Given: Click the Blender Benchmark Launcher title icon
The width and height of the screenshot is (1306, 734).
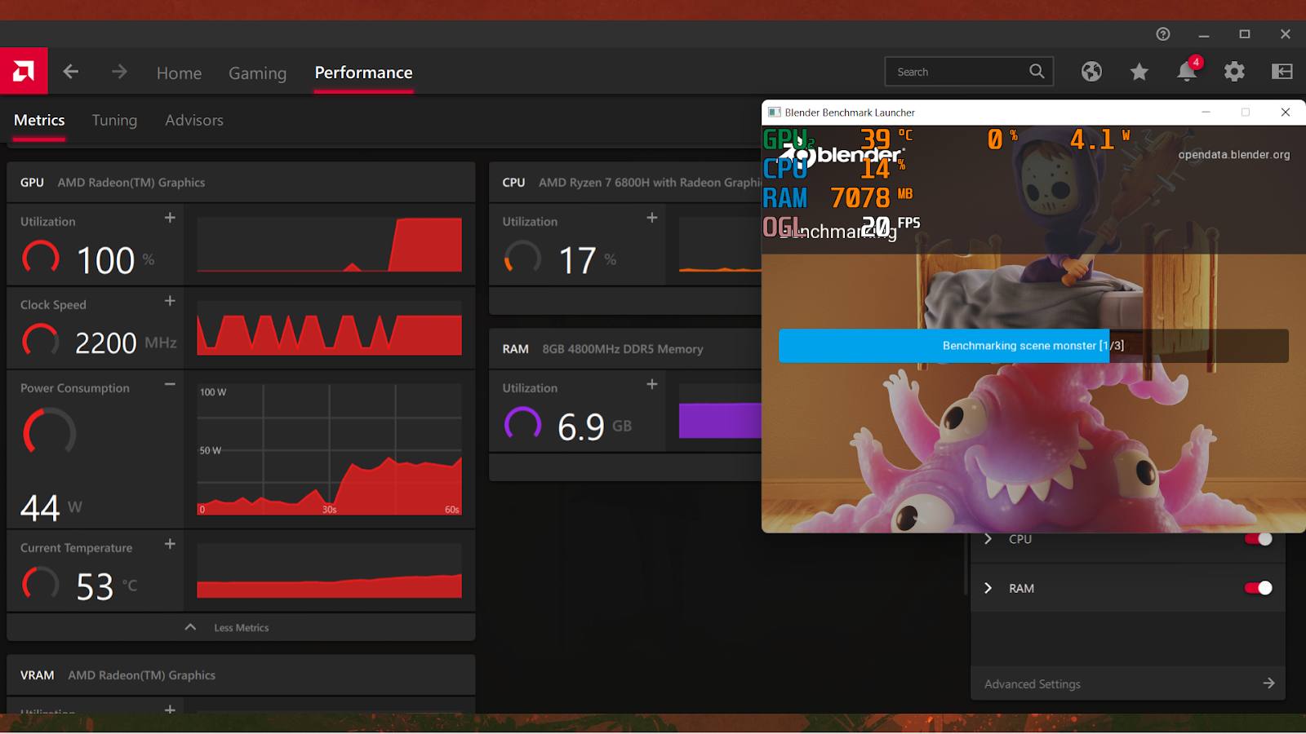Looking at the screenshot, I should point(775,113).
